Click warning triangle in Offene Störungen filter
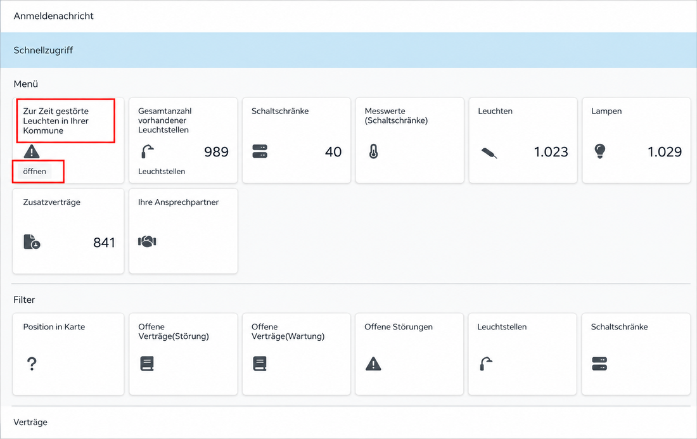 click(x=373, y=364)
